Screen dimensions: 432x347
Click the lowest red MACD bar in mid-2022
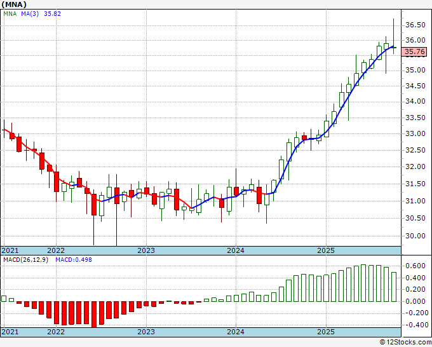pos(94,314)
